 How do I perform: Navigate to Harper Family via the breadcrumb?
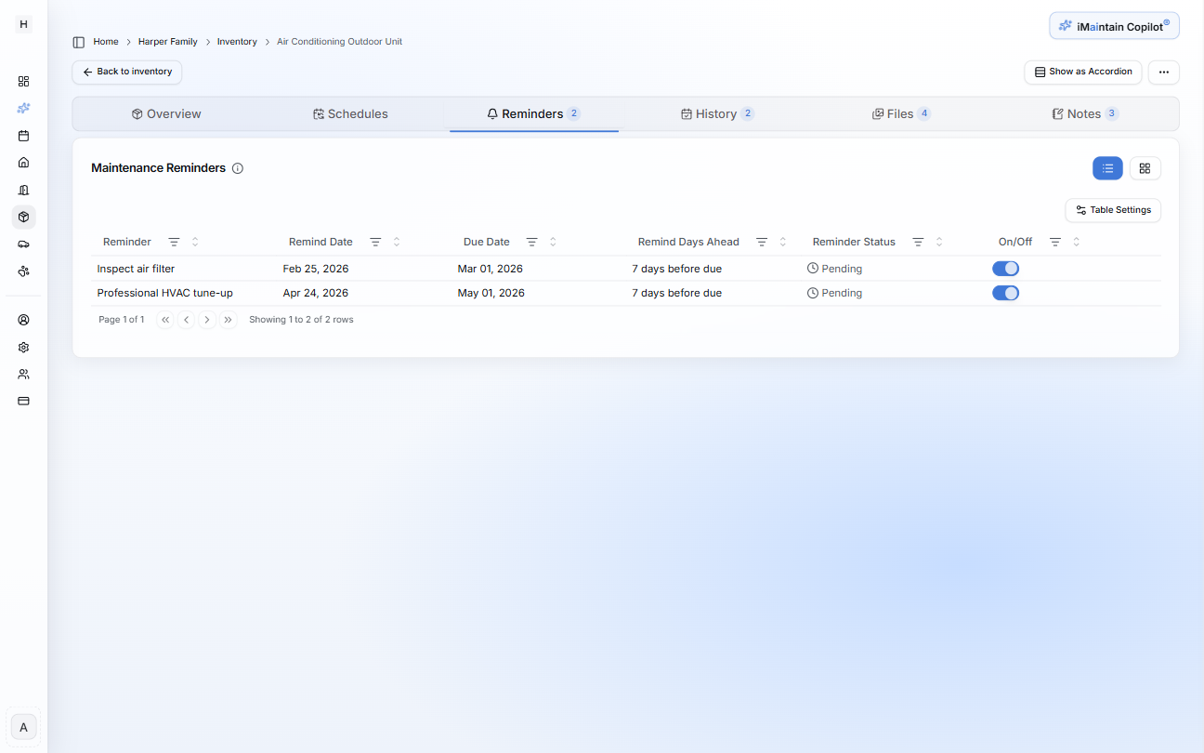(167, 41)
